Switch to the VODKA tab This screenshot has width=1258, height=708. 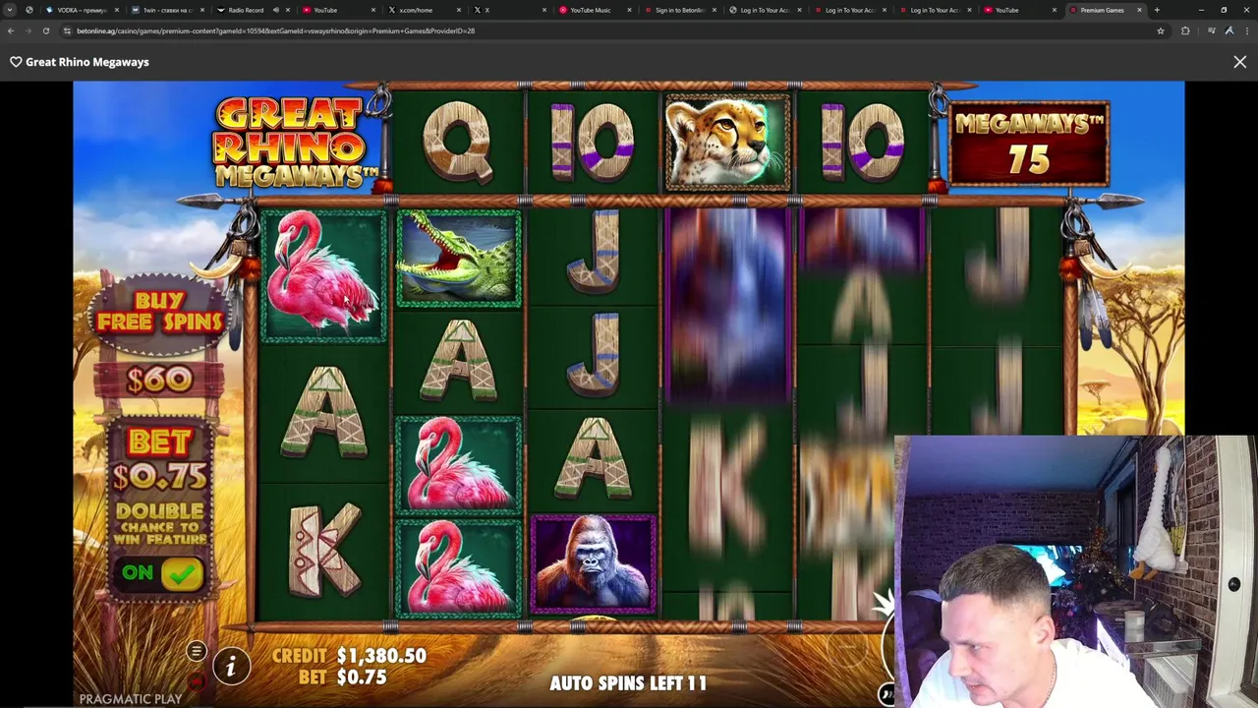(x=82, y=10)
